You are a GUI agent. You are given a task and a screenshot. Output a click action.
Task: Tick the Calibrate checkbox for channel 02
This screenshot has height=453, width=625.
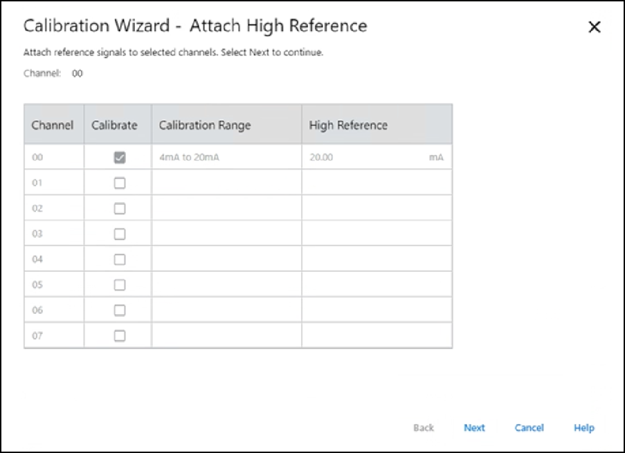tap(120, 208)
